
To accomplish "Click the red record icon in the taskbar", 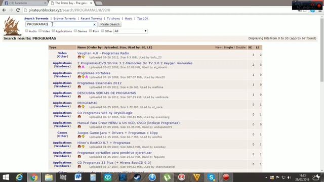I will point(226,177).
